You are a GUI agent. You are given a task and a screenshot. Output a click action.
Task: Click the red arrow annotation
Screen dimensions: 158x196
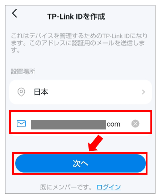[95, 143]
